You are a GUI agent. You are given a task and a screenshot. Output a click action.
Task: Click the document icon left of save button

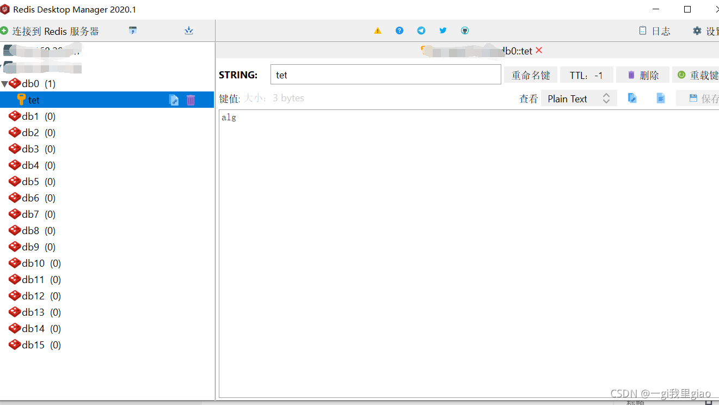click(661, 99)
